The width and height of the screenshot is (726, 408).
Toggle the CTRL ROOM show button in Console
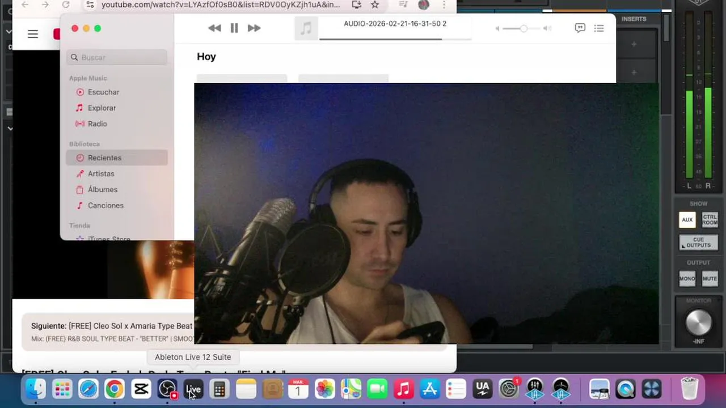point(710,220)
